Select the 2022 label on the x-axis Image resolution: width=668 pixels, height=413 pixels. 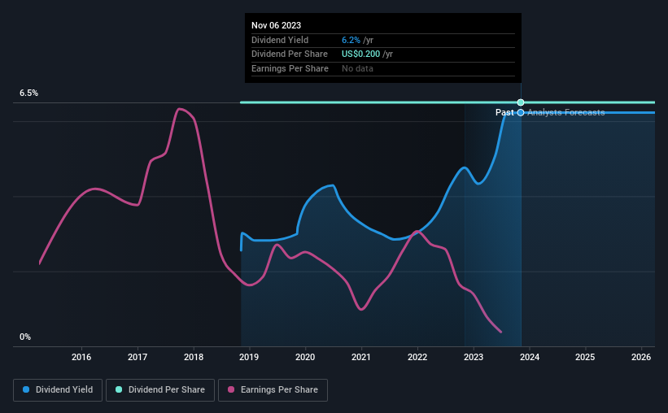pos(417,357)
